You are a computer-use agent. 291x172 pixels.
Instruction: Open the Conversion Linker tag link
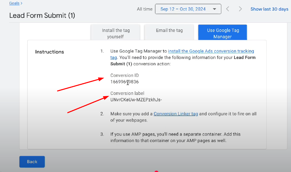[176, 114]
